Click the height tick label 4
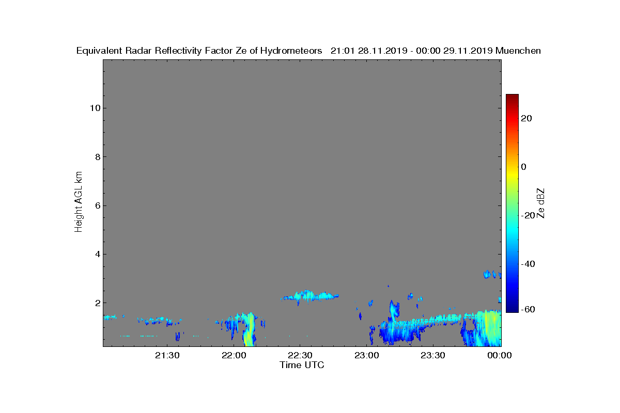 click(x=97, y=254)
